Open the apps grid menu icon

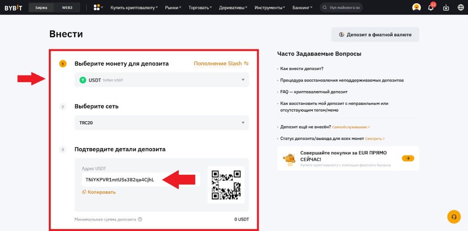(96, 8)
